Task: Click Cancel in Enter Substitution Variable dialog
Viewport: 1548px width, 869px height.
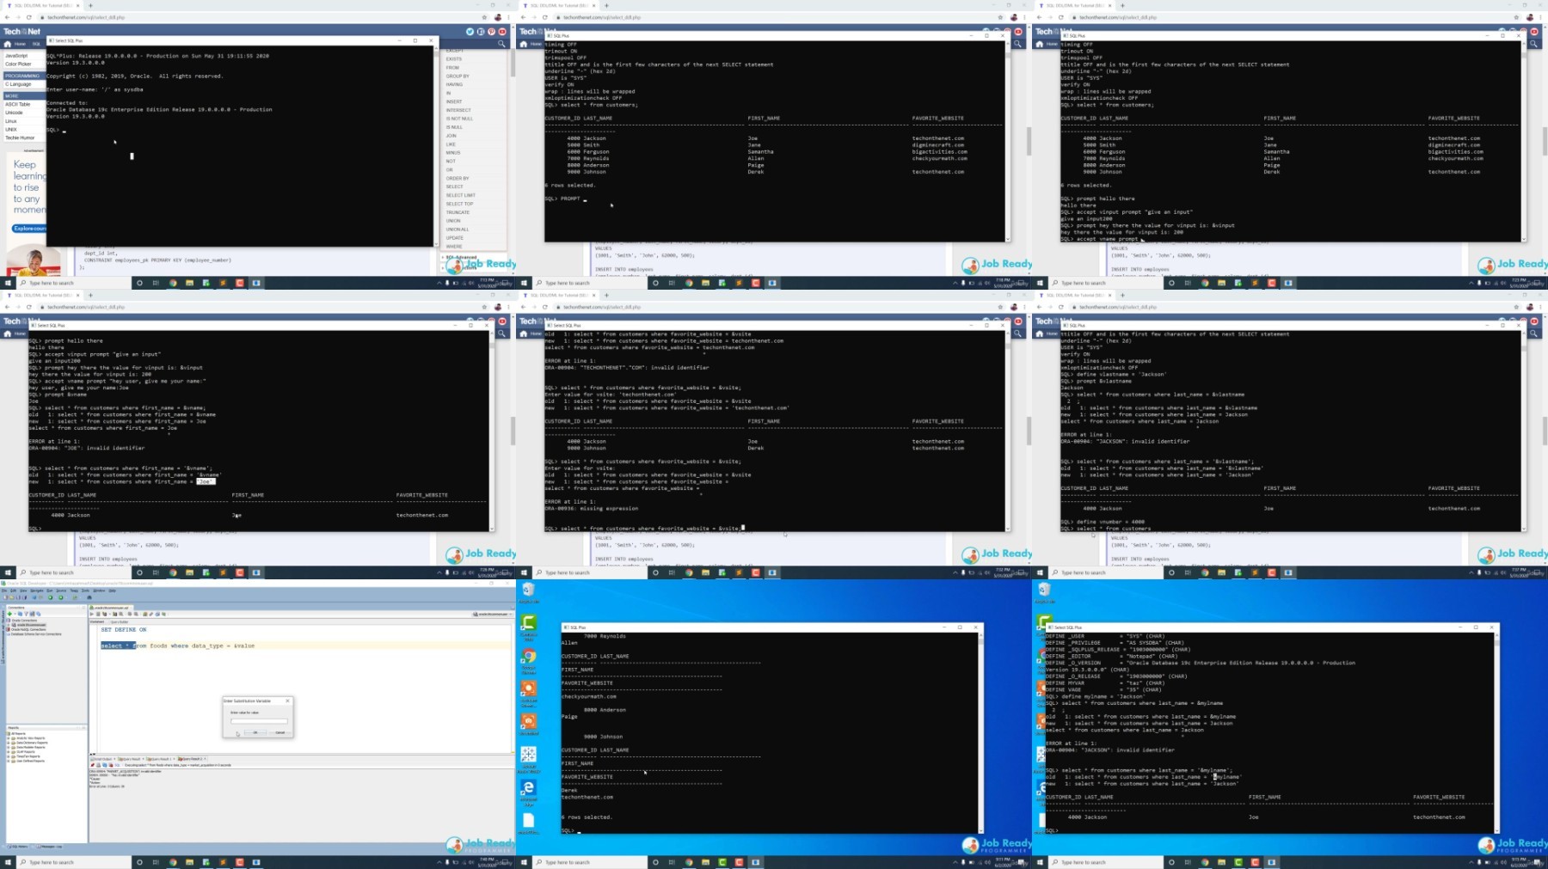Action: pos(279,732)
